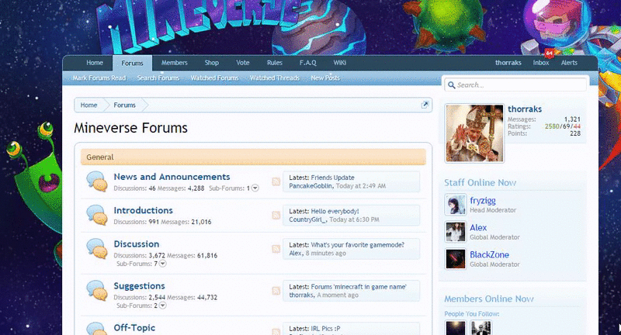Click positive ratings count 2580

tap(552, 126)
